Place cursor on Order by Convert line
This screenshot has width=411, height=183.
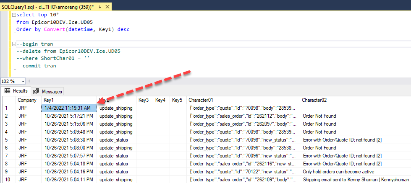point(73,30)
